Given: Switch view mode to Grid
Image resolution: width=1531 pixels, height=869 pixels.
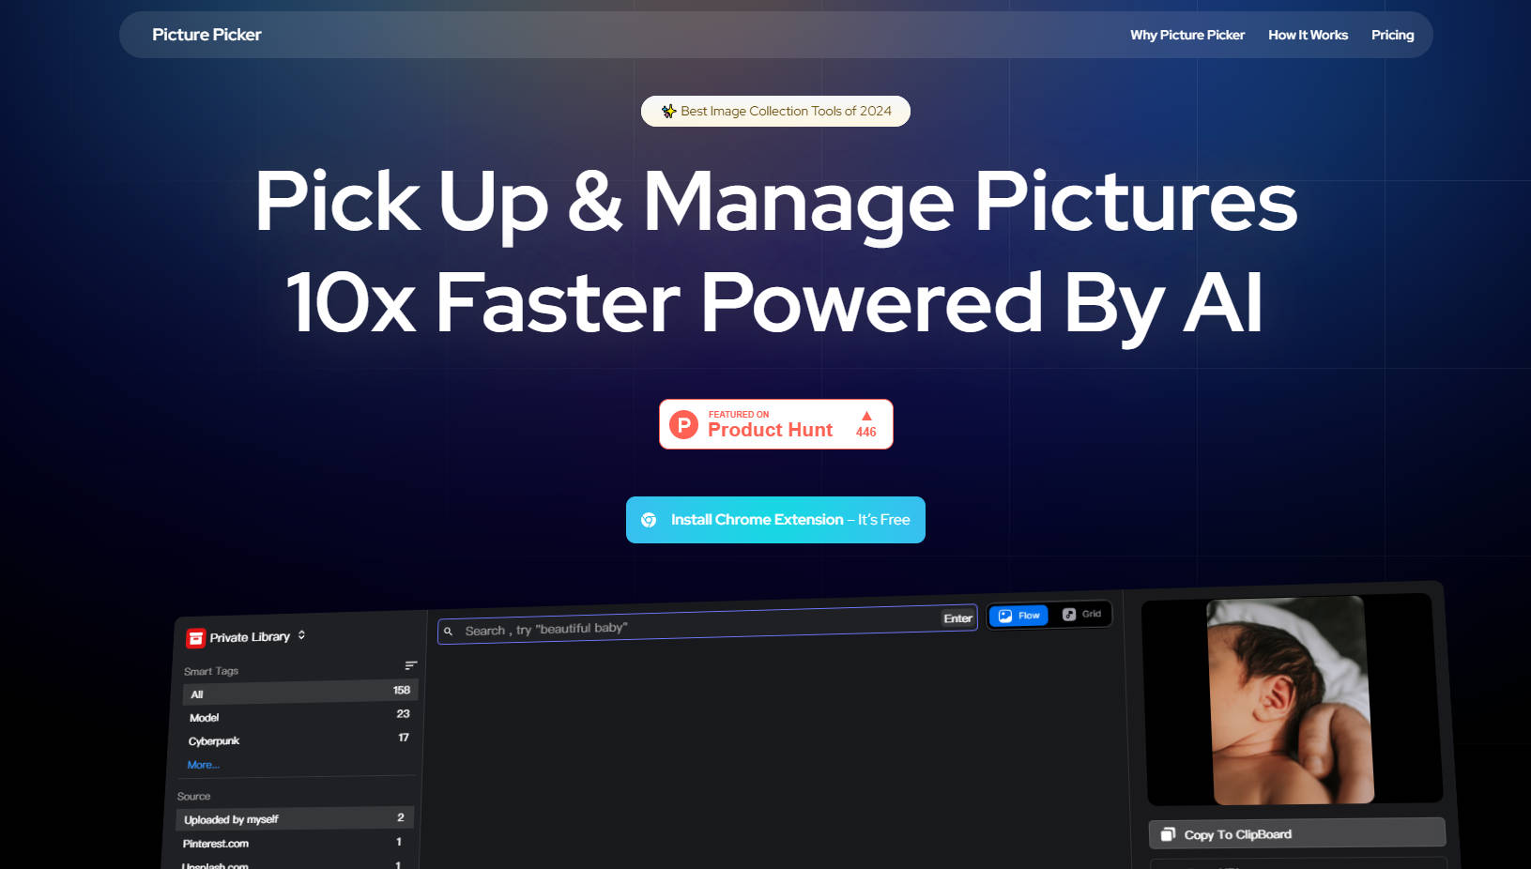Looking at the screenshot, I should point(1083,614).
